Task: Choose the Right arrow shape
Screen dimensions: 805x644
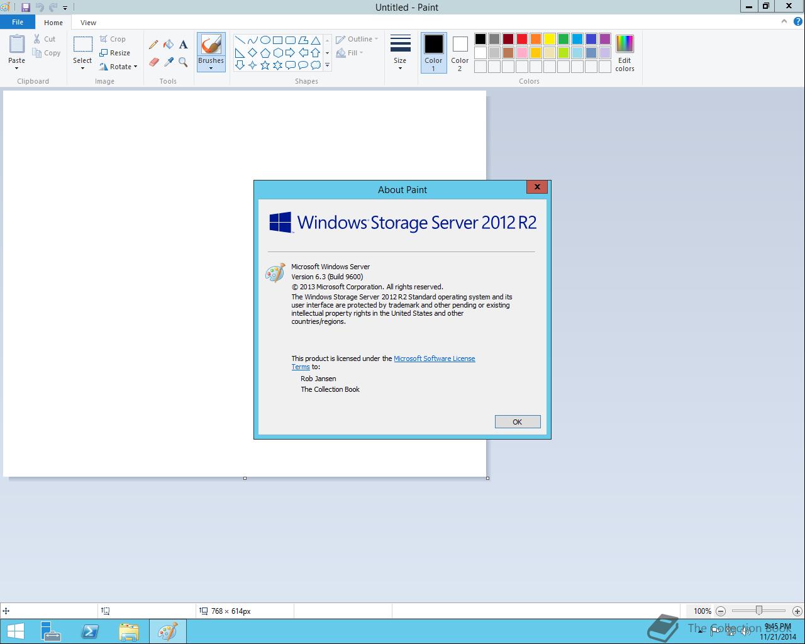Action: click(291, 53)
